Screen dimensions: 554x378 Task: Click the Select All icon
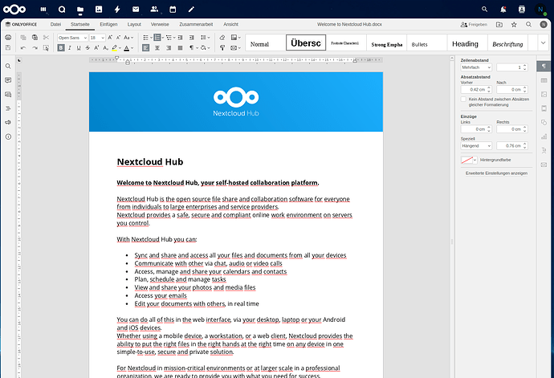[46, 47]
